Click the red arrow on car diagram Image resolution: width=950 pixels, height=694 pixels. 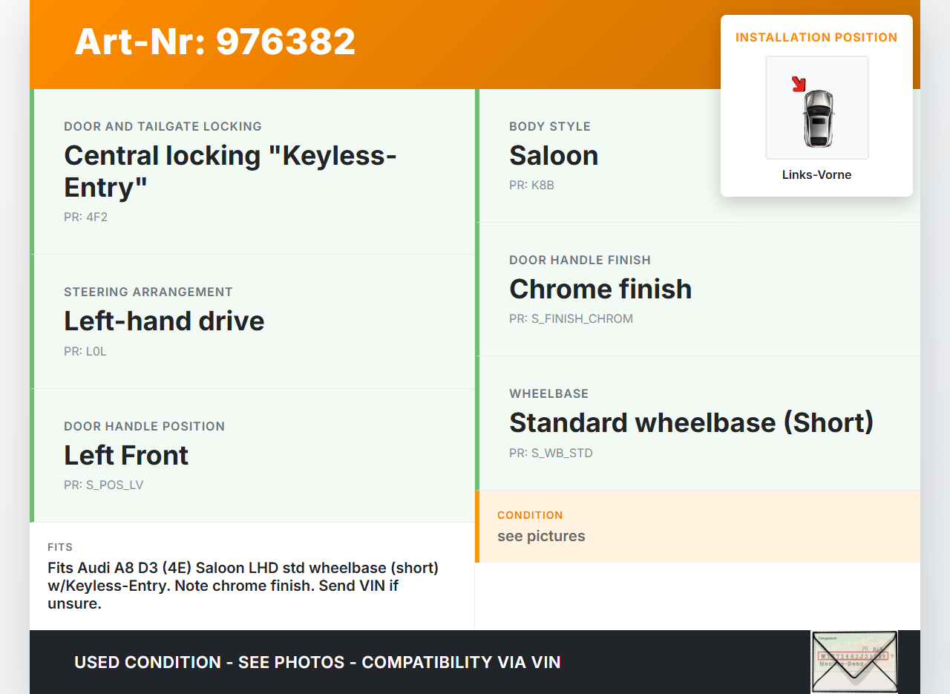tap(799, 84)
